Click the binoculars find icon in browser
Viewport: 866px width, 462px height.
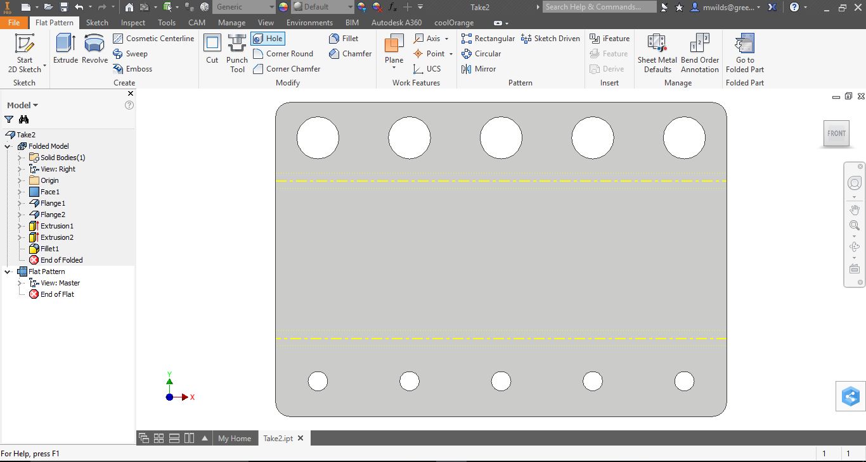(x=24, y=120)
